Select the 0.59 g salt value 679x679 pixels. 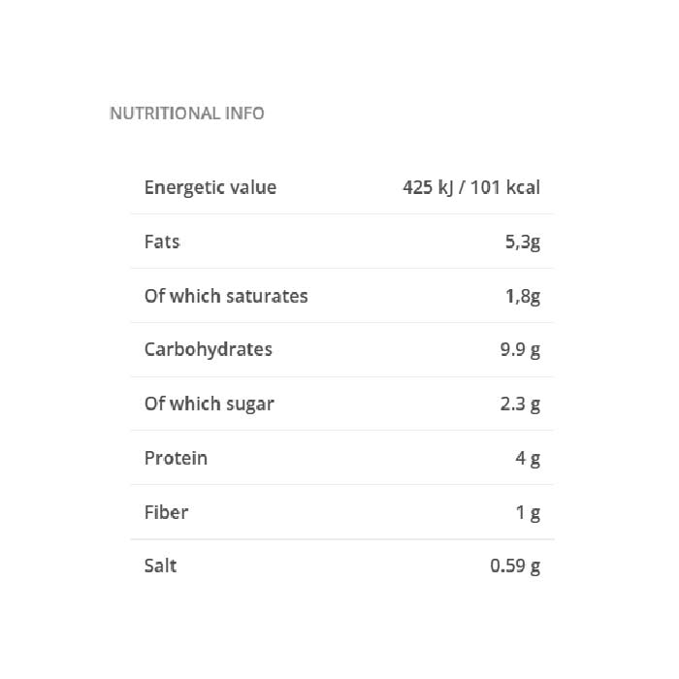coord(515,566)
